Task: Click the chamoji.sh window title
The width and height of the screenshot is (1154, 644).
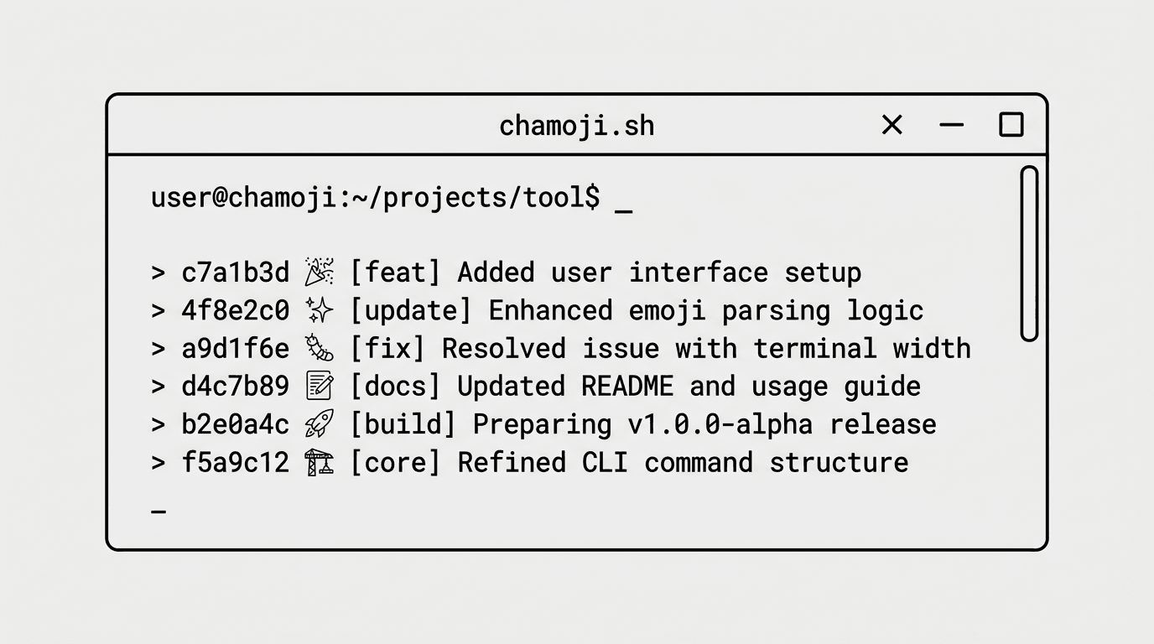Action: 576,126
